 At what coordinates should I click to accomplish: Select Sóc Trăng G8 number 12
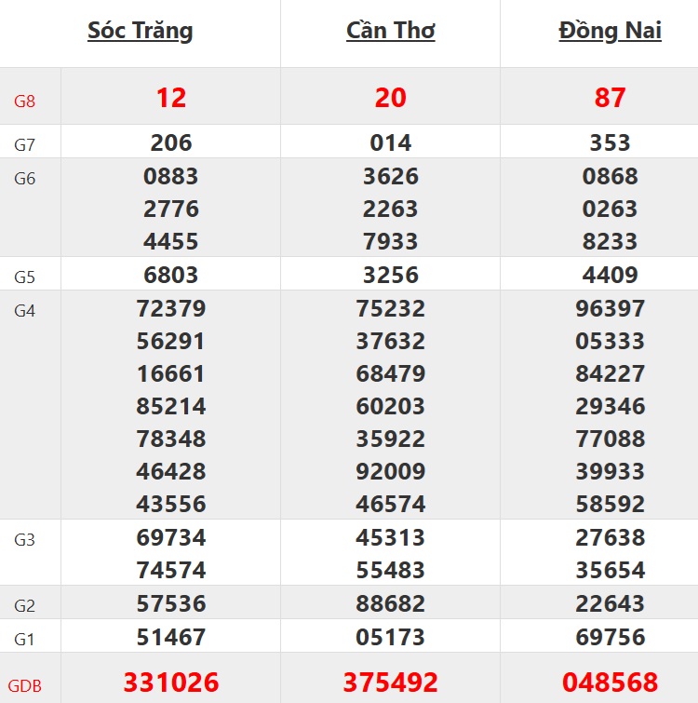pos(171,98)
